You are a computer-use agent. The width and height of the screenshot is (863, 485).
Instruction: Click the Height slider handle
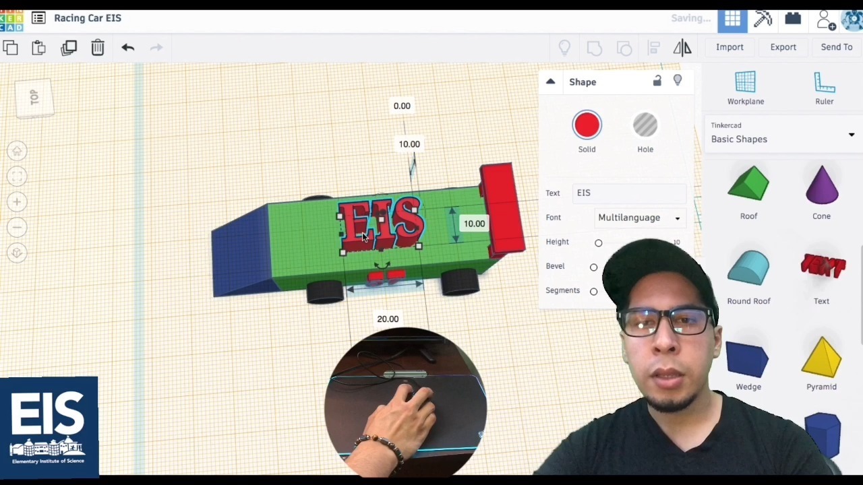[598, 243]
